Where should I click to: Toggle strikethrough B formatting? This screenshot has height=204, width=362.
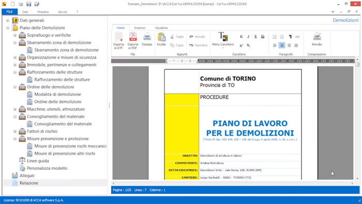click(x=263, y=37)
